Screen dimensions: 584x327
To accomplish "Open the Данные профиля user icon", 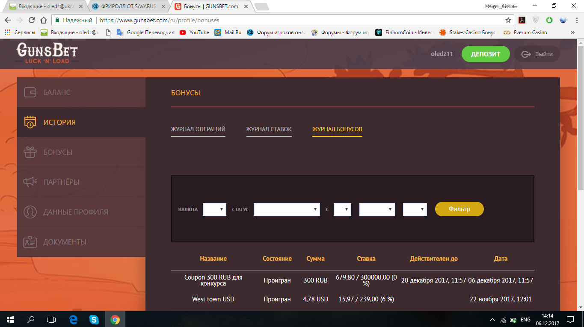I will (30, 212).
